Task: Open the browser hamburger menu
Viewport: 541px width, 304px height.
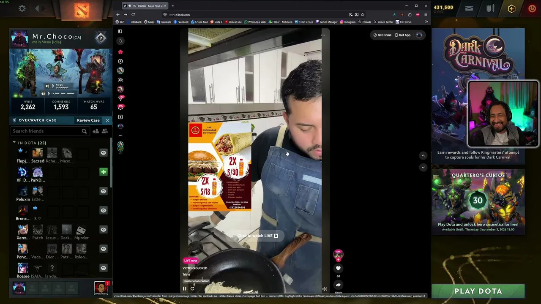Action: (x=426, y=15)
